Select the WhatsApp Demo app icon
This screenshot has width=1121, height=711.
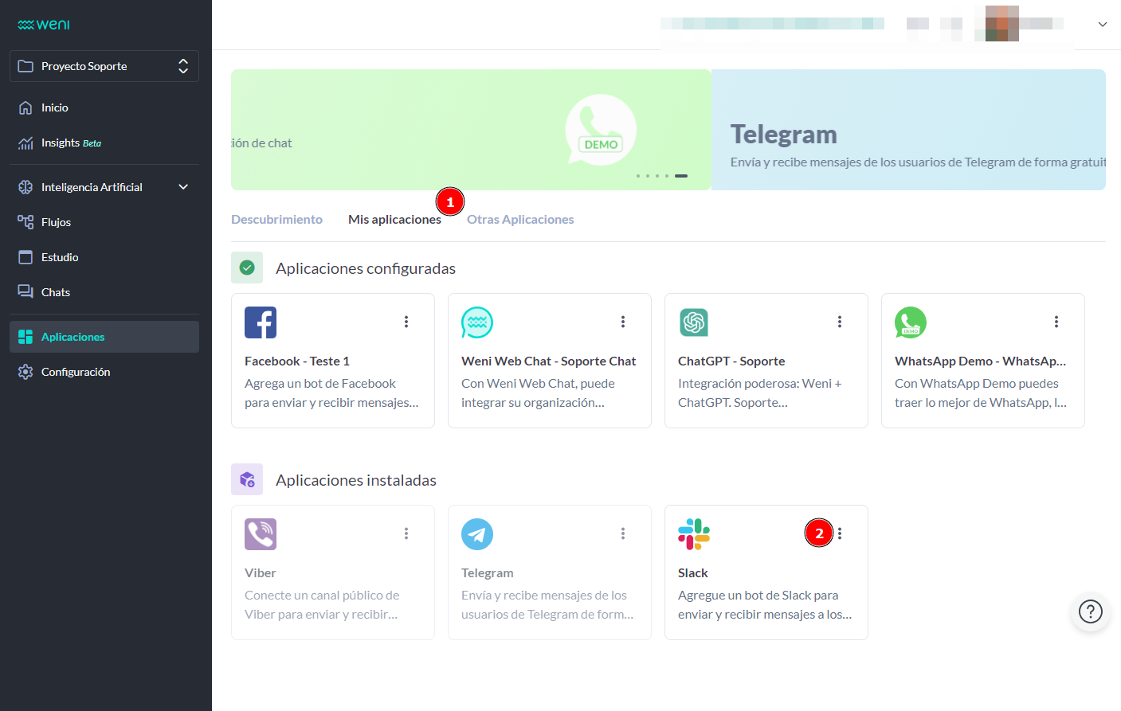[910, 322]
